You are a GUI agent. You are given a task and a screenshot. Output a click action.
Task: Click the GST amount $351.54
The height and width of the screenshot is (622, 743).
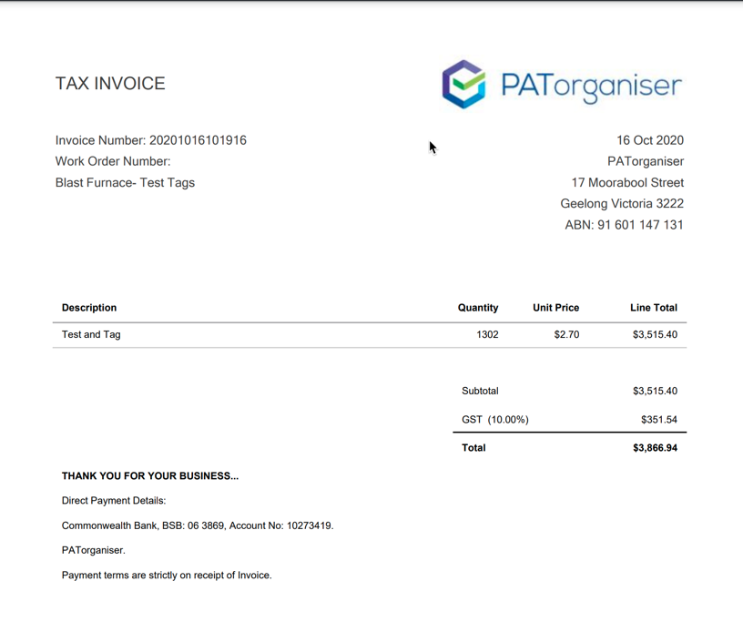[x=659, y=420]
